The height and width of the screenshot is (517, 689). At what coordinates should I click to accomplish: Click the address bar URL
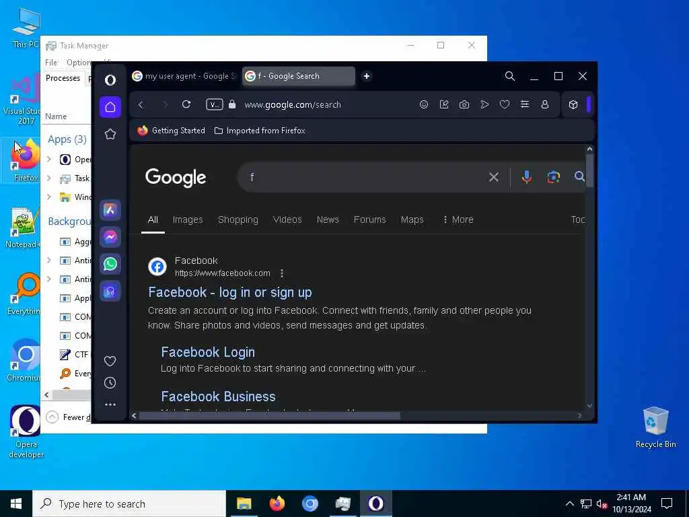click(293, 104)
